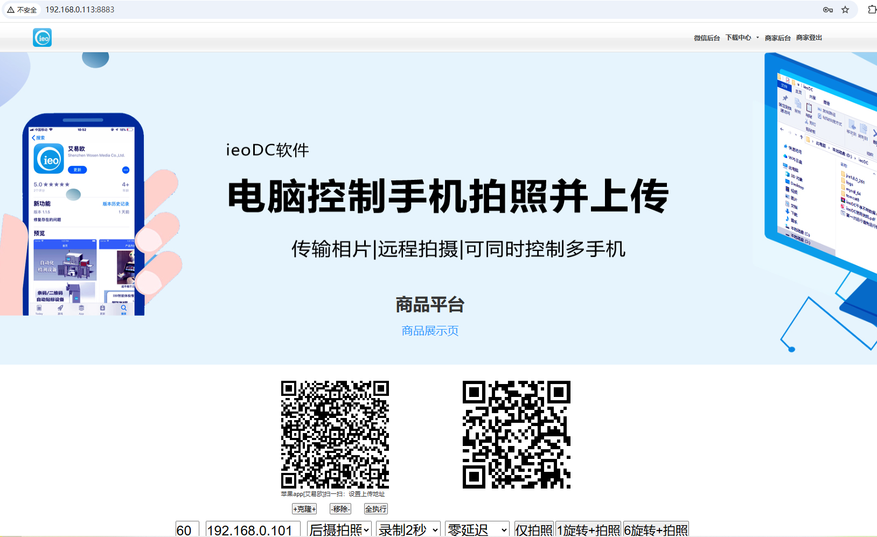Screen dimensions: 877x537
Task: Click the 1旋转+拍照 button
Action: pyautogui.click(x=588, y=530)
